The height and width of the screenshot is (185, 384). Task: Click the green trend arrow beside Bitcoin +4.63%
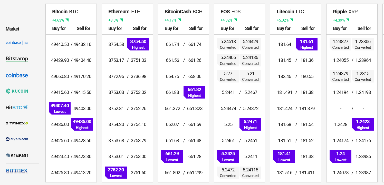67,20
